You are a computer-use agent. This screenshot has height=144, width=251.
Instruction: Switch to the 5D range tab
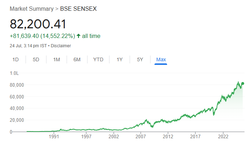tap(36, 59)
